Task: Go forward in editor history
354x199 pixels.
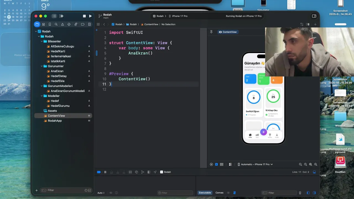Action: click(108, 24)
